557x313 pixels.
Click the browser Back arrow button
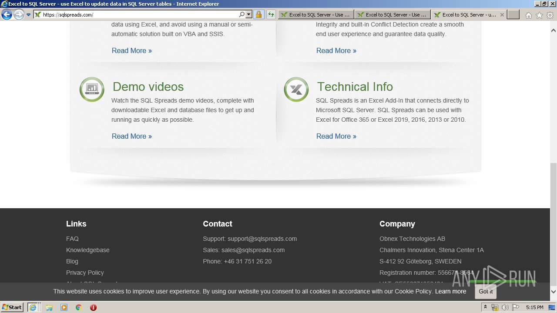[x=7, y=15]
